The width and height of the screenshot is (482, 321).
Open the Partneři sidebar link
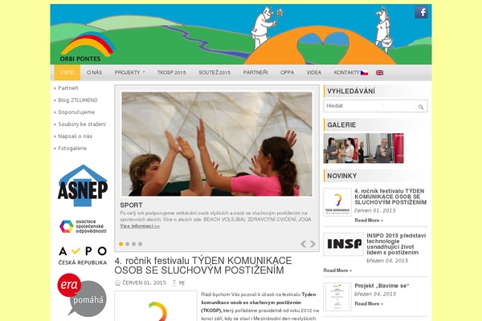(68, 88)
